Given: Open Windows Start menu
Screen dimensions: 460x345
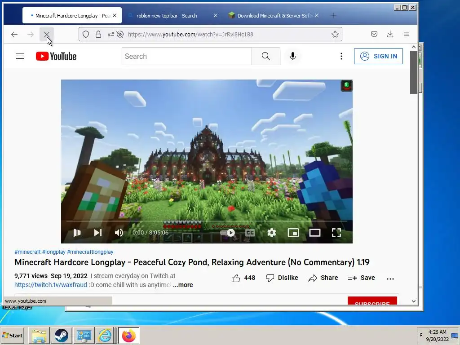Looking at the screenshot, I should click(x=12, y=335).
